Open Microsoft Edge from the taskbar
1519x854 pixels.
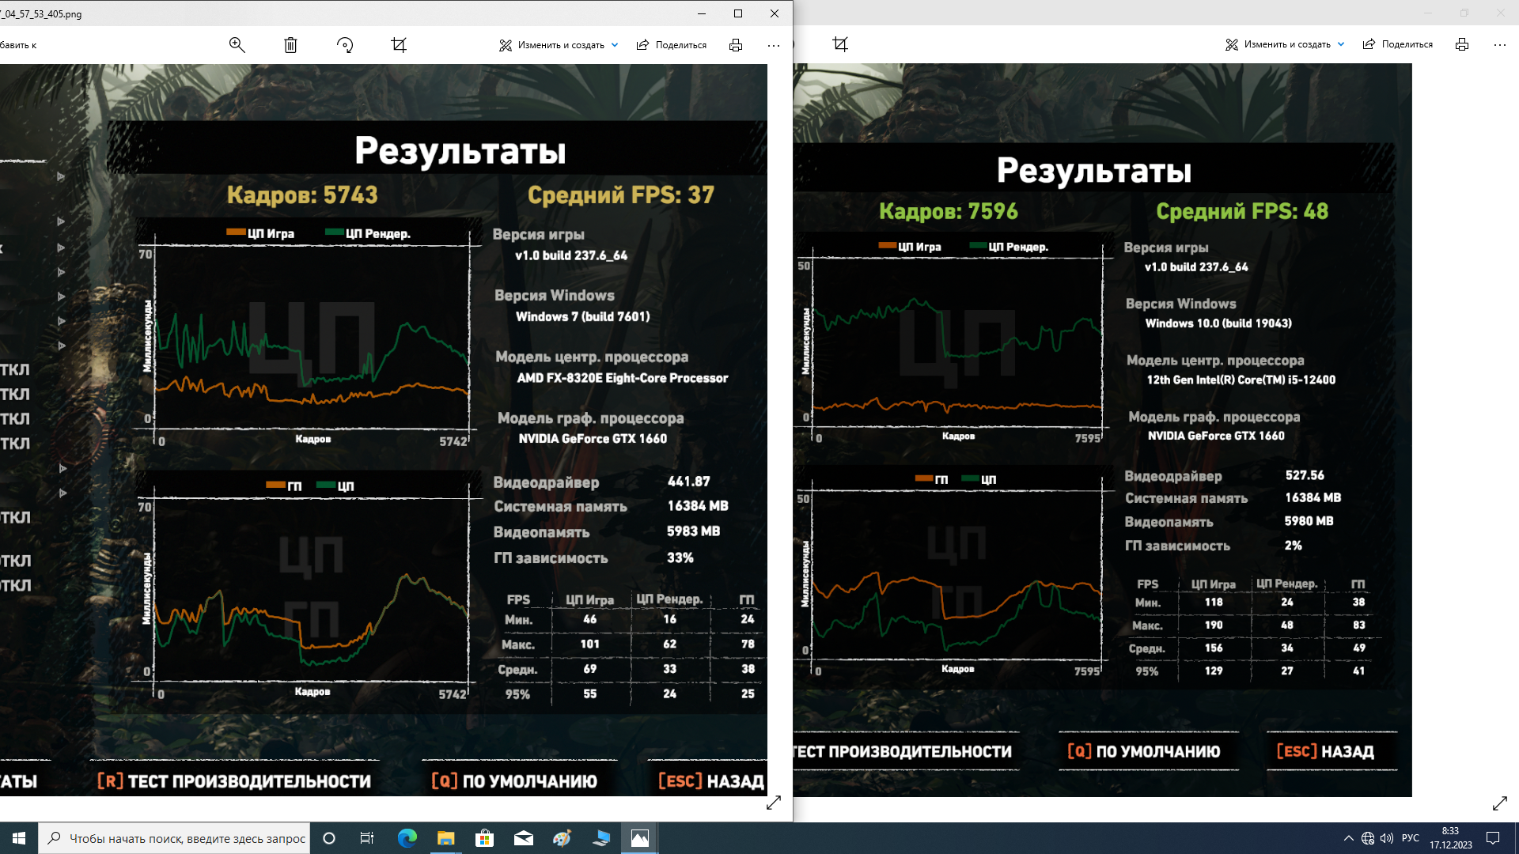click(407, 838)
